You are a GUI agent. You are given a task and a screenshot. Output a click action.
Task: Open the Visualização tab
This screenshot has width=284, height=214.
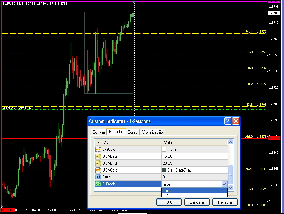pyautogui.click(x=152, y=132)
